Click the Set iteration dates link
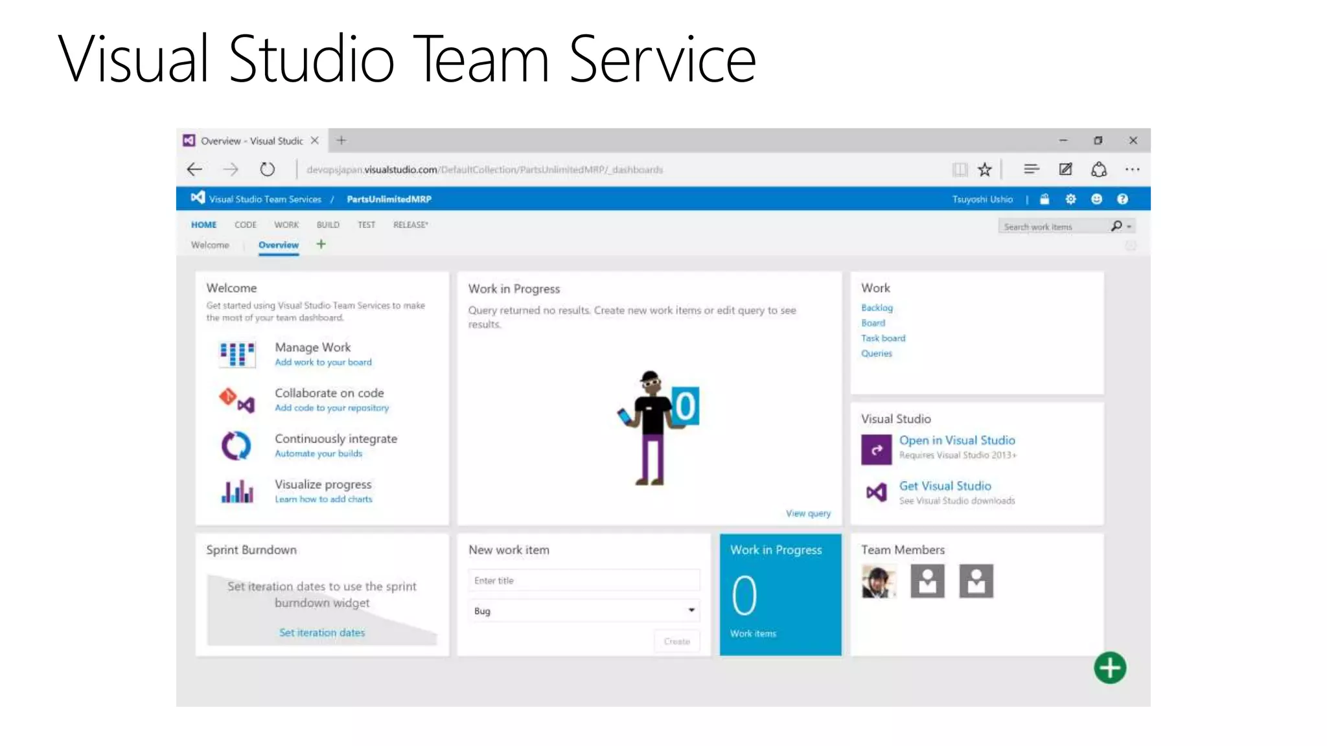This screenshot has height=746, width=1327. click(x=322, y=633)
